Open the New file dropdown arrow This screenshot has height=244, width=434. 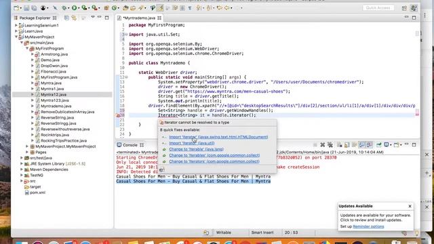tap(21, 8)
